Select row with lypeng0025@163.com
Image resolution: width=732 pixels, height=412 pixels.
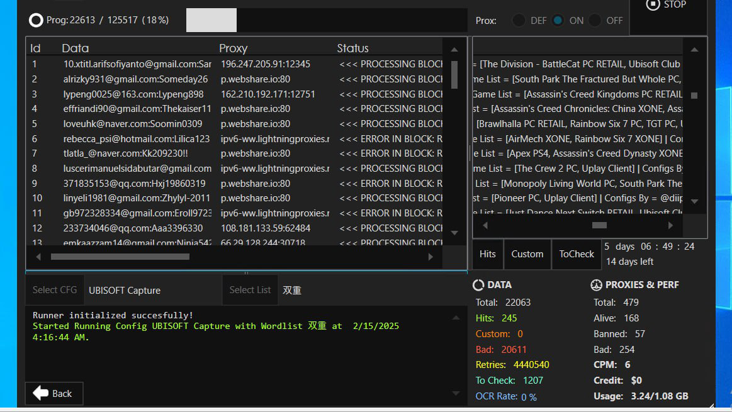click(234, 94)
